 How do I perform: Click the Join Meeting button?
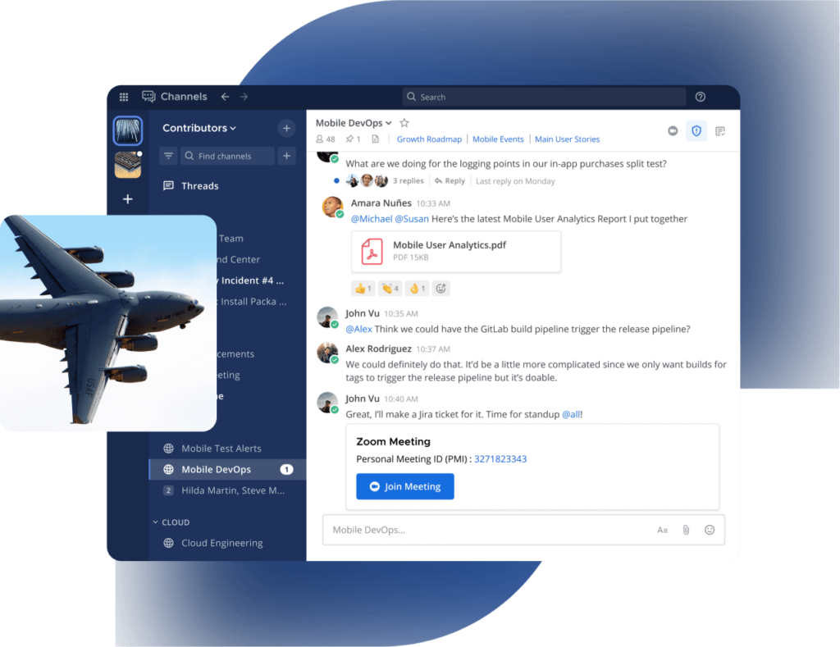click(x=404, y=486)
